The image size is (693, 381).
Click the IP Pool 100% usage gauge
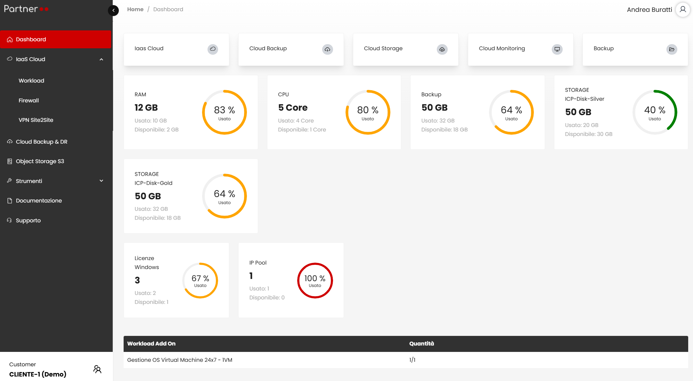(315, 281)
